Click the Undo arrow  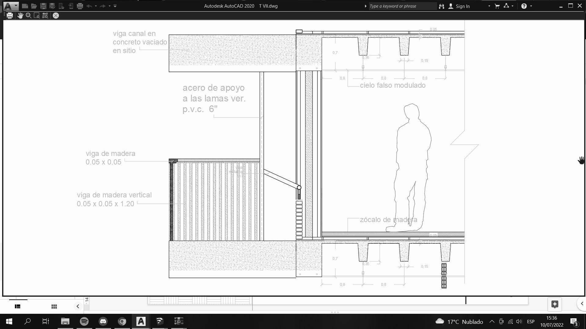[89, 6]
